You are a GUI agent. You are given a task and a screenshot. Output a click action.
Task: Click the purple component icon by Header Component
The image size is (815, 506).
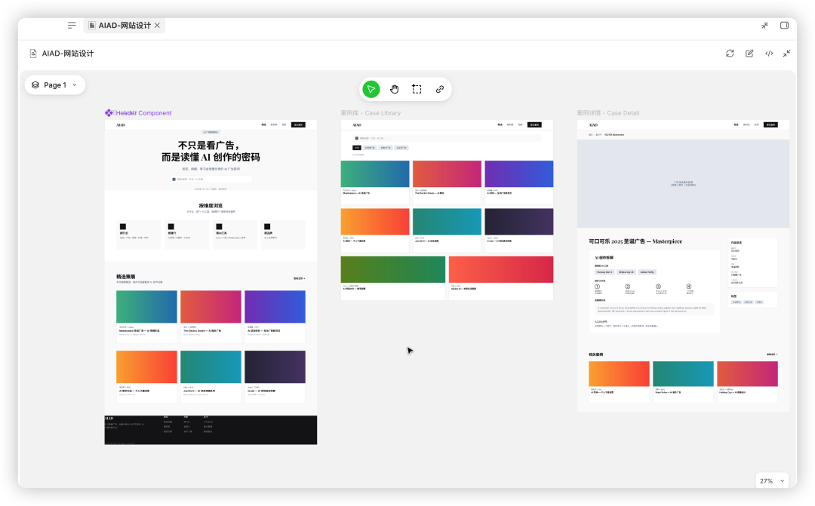(x=109, y=112)
